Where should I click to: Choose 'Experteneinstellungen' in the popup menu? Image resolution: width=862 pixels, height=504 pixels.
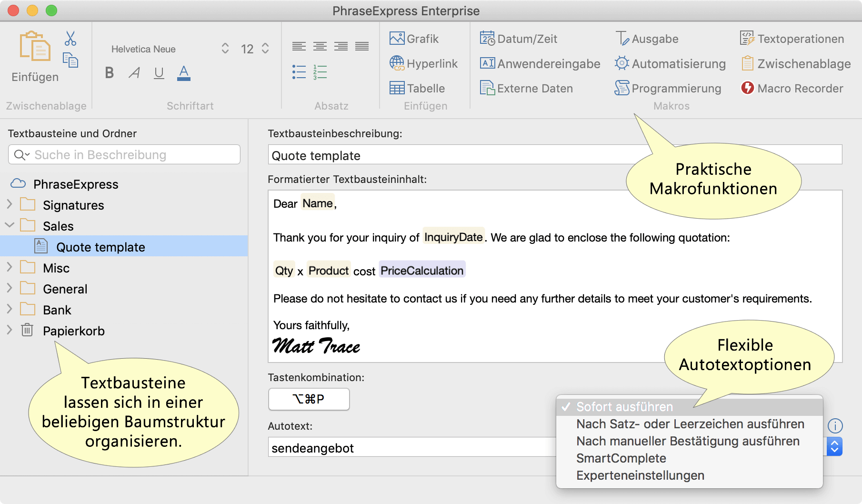tap(640, 475)
